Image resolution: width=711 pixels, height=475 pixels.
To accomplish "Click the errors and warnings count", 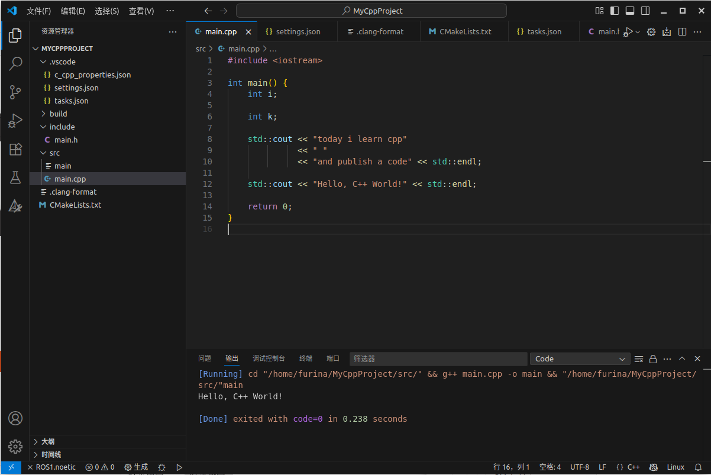I will tap(100, 467).
